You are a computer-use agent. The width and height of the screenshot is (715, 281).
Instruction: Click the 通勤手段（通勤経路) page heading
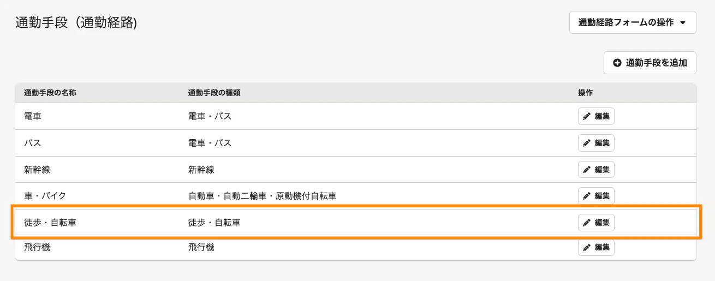[76, 22]
